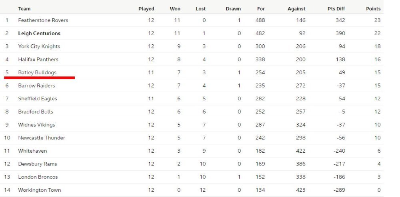400x197 pixels.
Task: Click Dewsbury Rams team name
Action: point(38,164)
